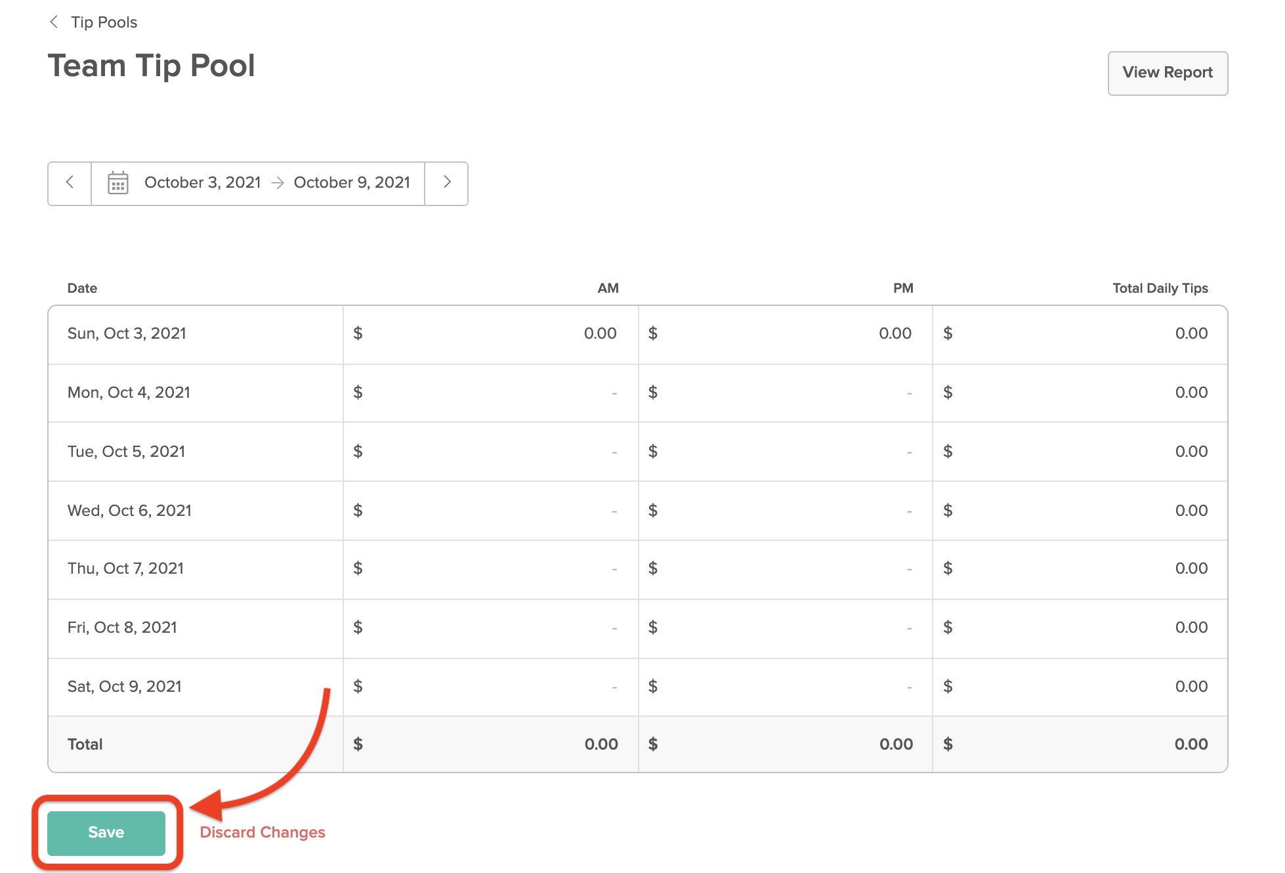Open the calendar date picker
The height and width of the screenshot is (873, 1285).
(117, 183)
